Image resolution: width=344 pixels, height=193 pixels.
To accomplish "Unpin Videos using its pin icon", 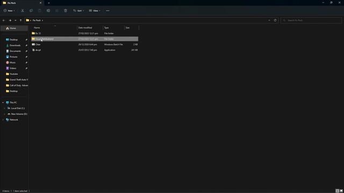I will (26, 68).
